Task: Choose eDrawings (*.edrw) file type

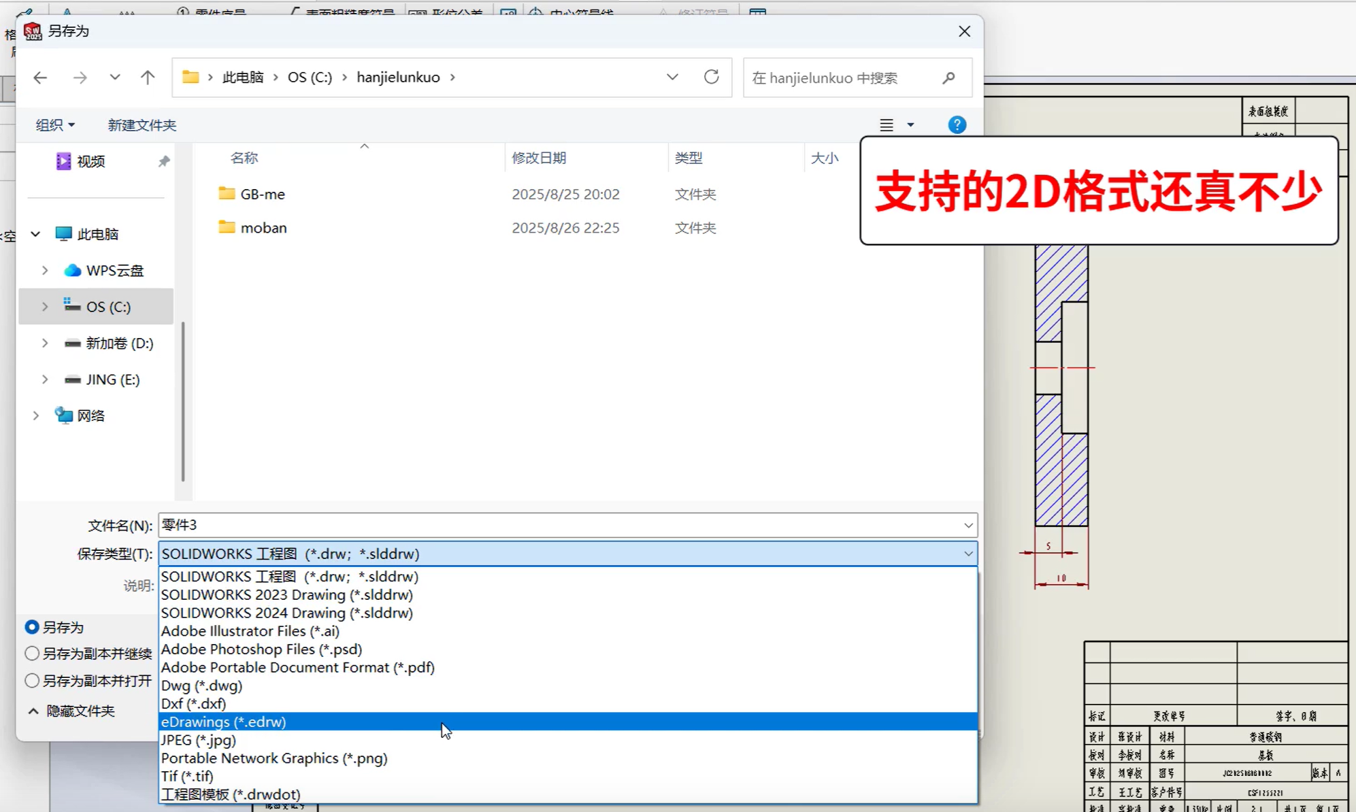Action: pyautogui.click(x=223, y=722)
